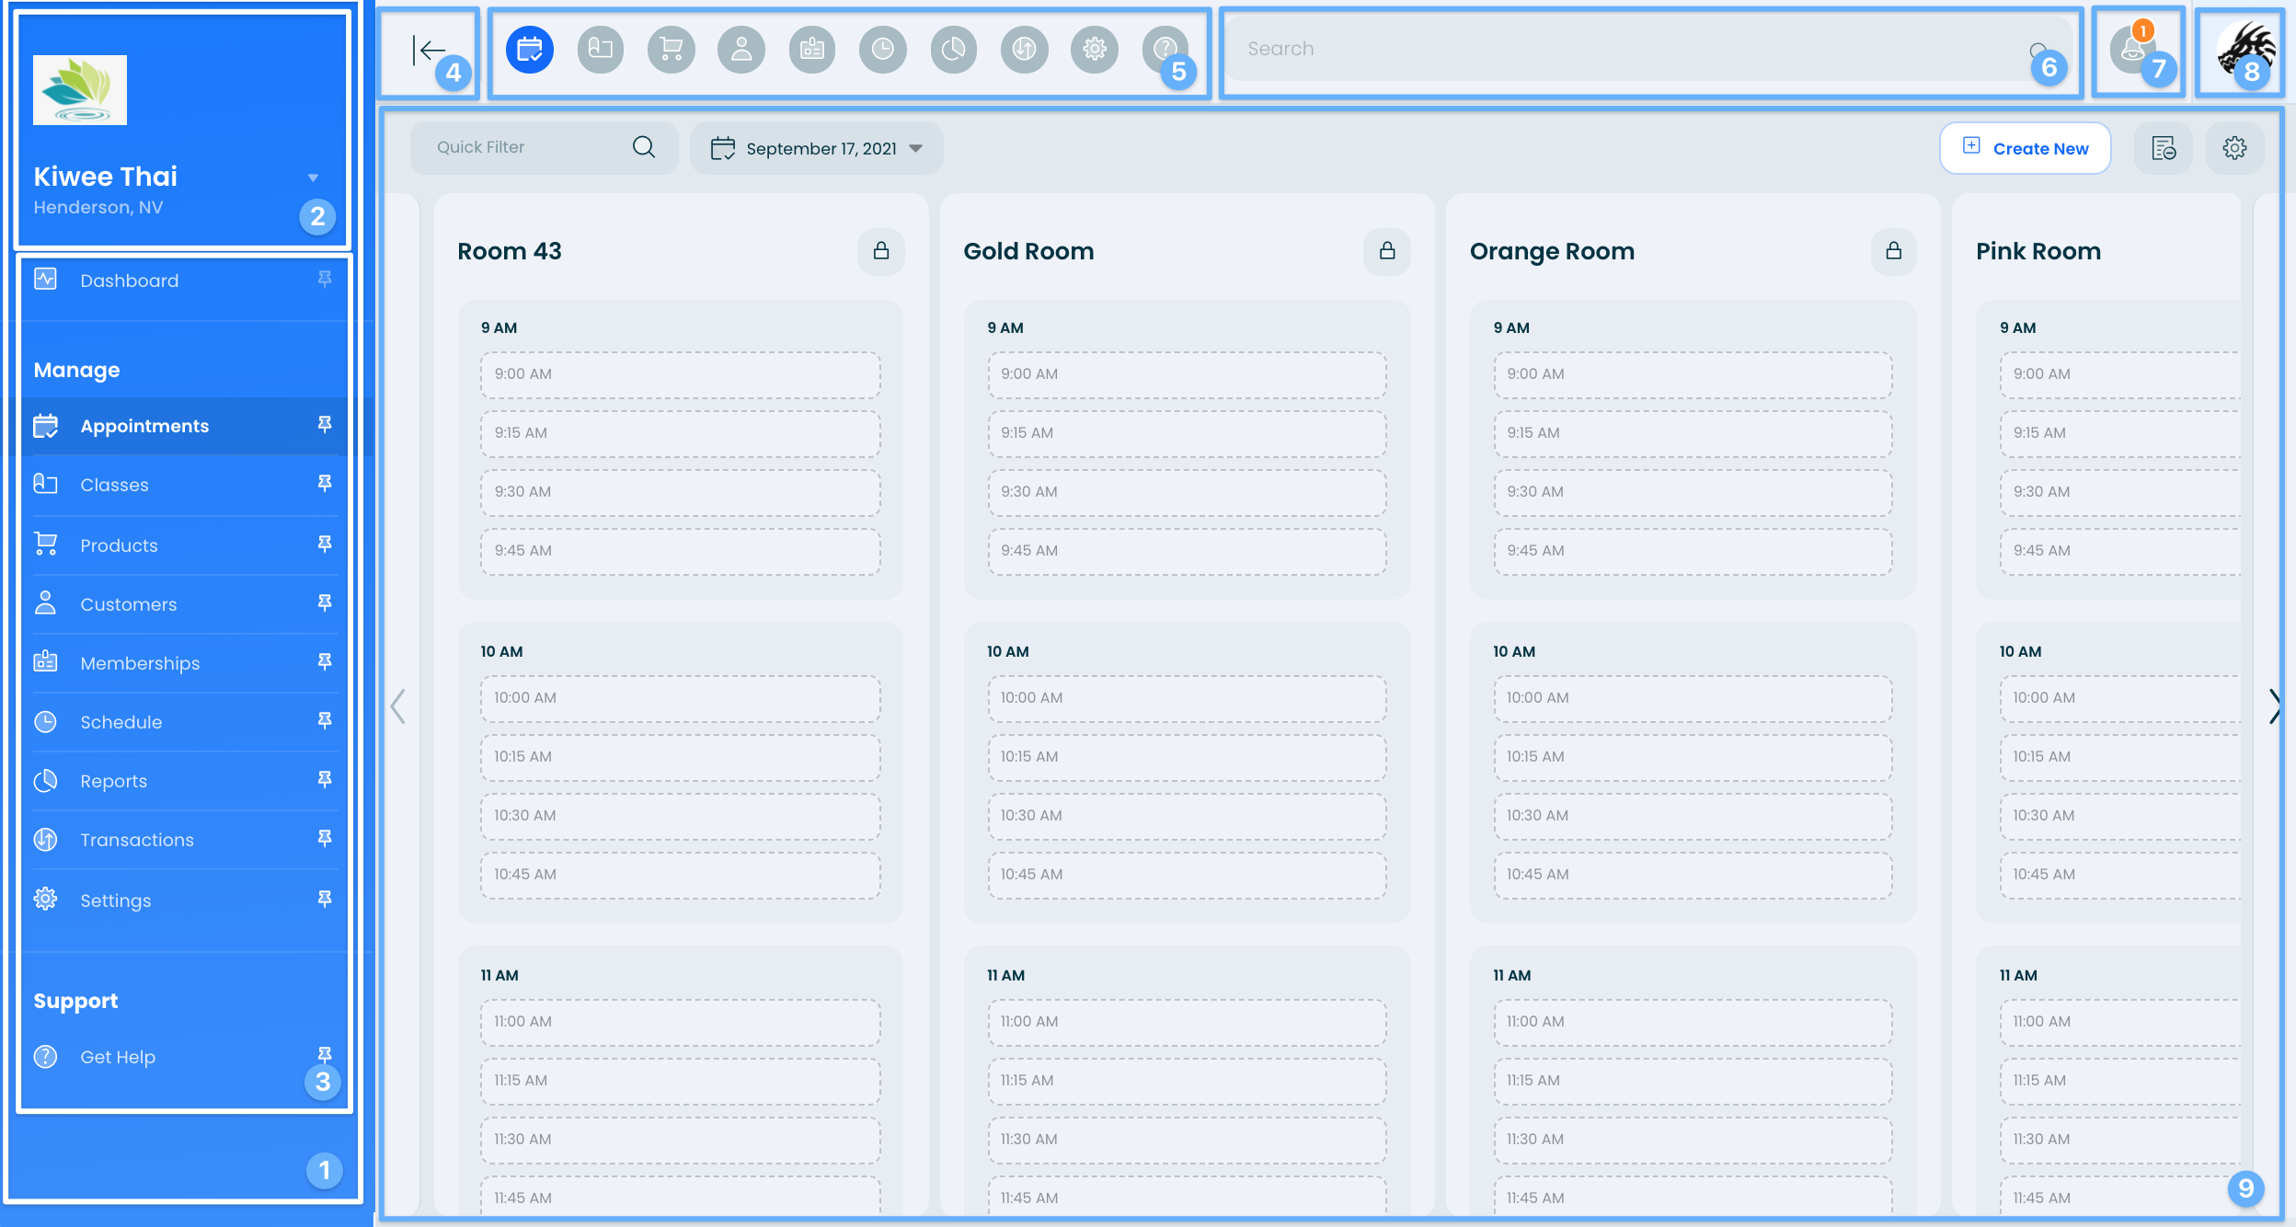
Task: Select the 10:30 AM slot in Orange Room
Action: click(x=1692, y=816)
